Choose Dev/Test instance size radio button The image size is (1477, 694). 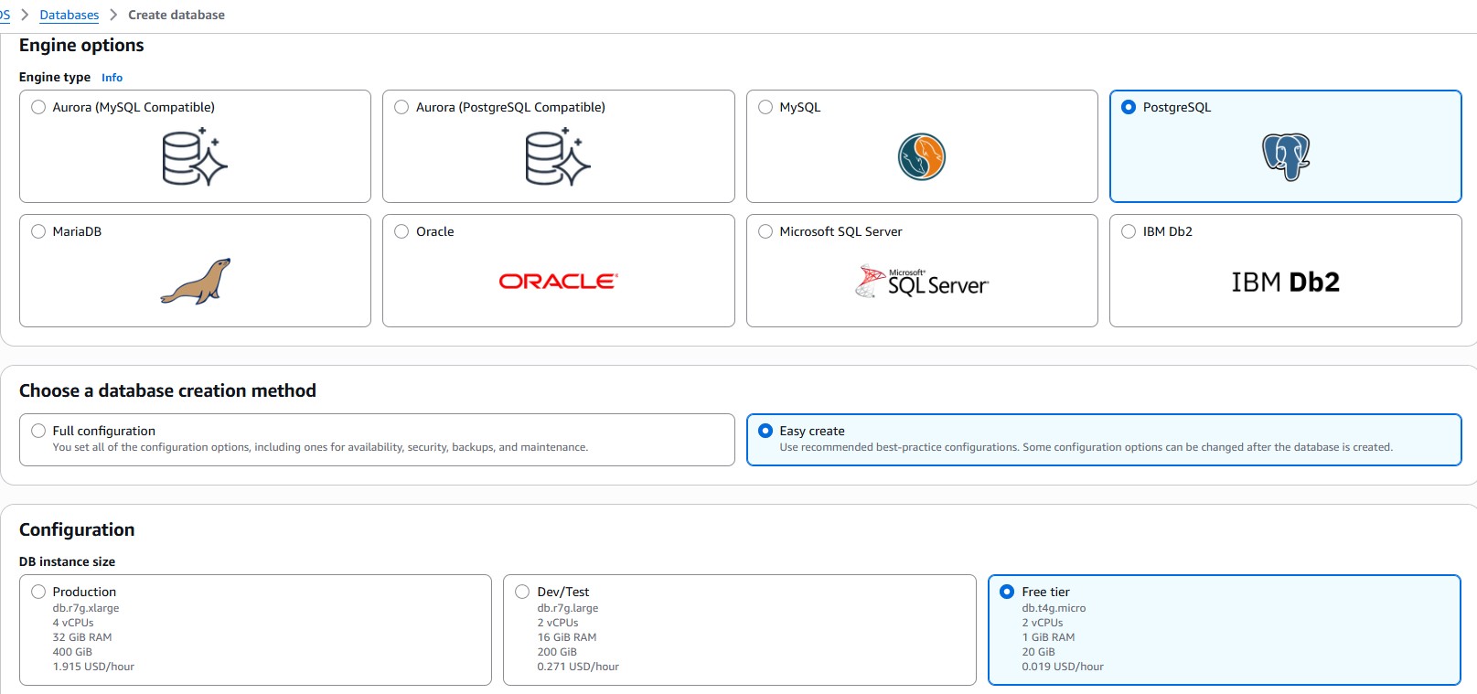tap(522, 592)
